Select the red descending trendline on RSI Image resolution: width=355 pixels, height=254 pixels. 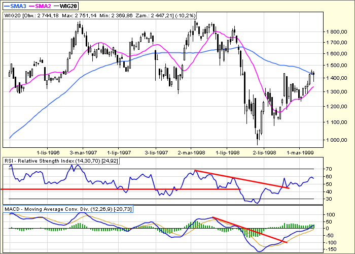tap(242, 179)
